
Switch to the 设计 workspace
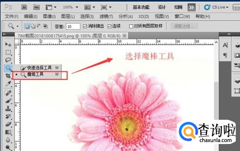pos(162,7)
